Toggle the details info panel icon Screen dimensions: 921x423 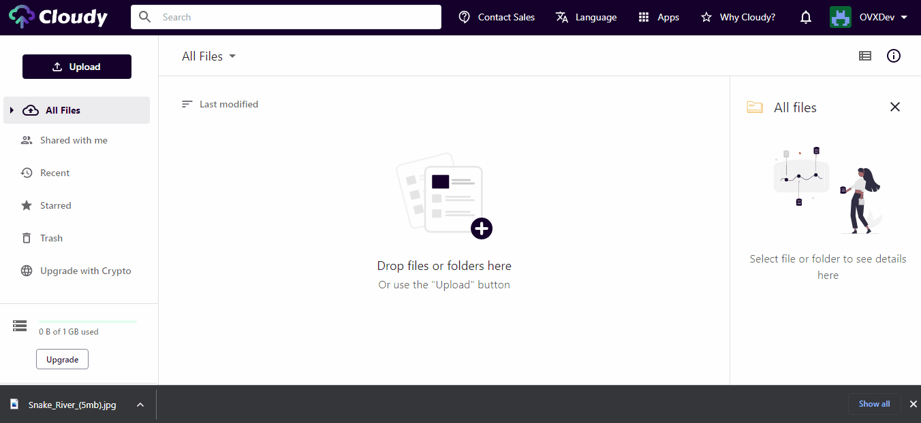894,56
